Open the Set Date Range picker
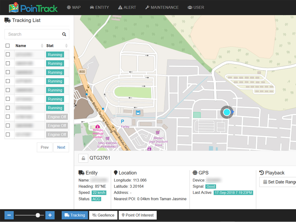 point(279,182)
